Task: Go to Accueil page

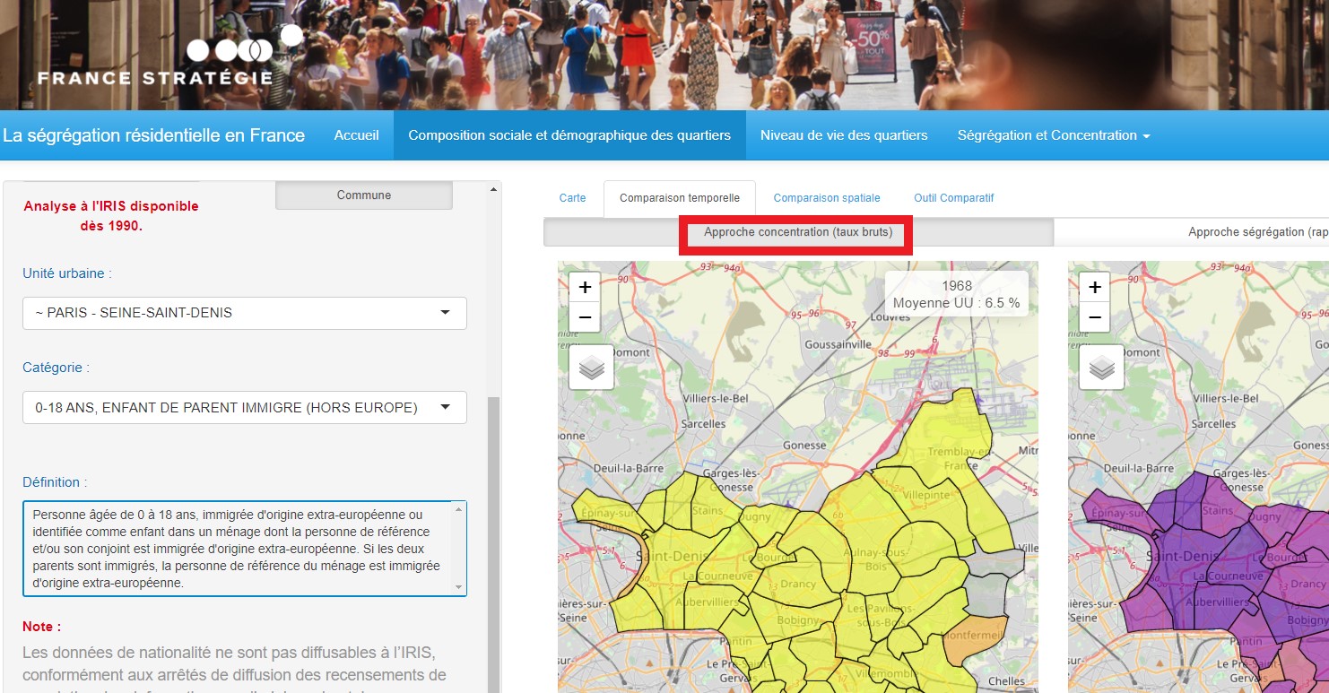Action: click(356, 135)
